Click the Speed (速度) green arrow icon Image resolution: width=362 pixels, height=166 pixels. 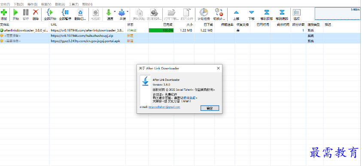(109, 12)
